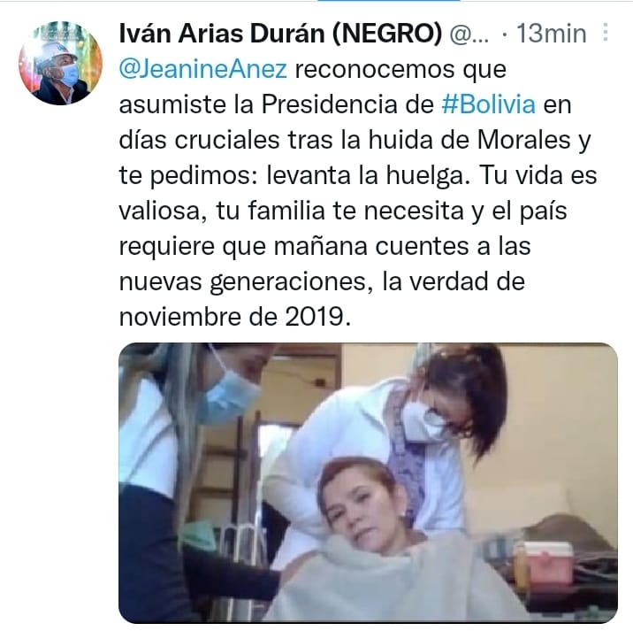
Task: Open the tweet's three-dot more options menu
Action: pyautogui.click(x=605, y=33)
